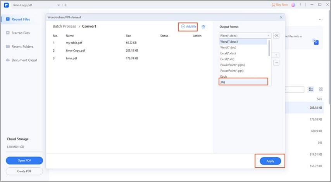The width and height of the screenshot is (331, 182).
Task: Click the Open PDF button
Action: click(x=24, y=160)
